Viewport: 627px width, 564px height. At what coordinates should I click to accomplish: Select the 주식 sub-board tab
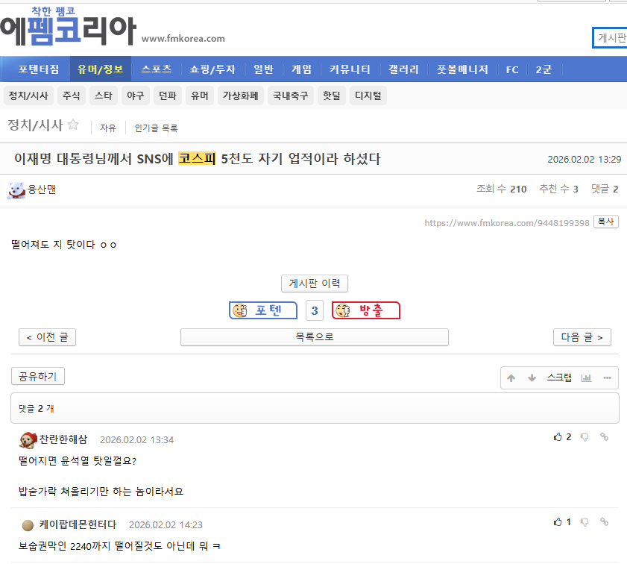point(71,95)
